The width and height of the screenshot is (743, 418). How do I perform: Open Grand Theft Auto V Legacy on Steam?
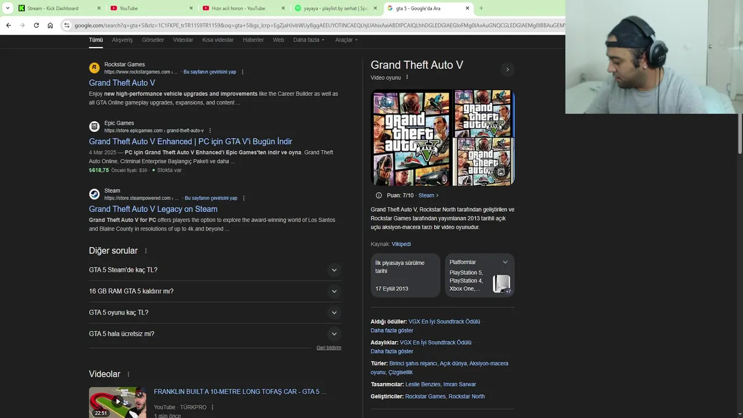pos(153,209)
